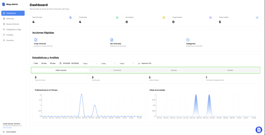
Task: Click the Crear Artículo document-plus icon
Action: pyautogui.click(x=36, y=40)
